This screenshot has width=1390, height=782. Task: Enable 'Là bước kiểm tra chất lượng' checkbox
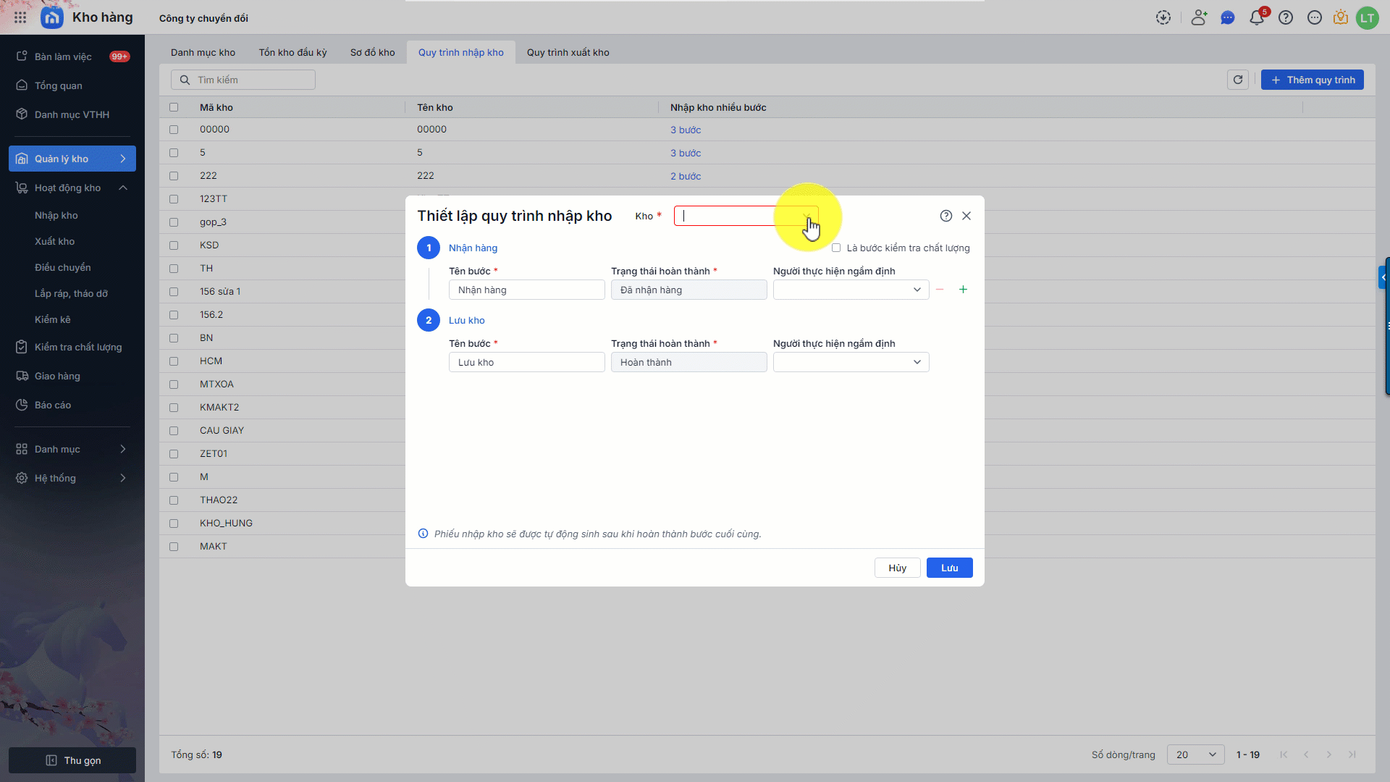pos(836,248)
